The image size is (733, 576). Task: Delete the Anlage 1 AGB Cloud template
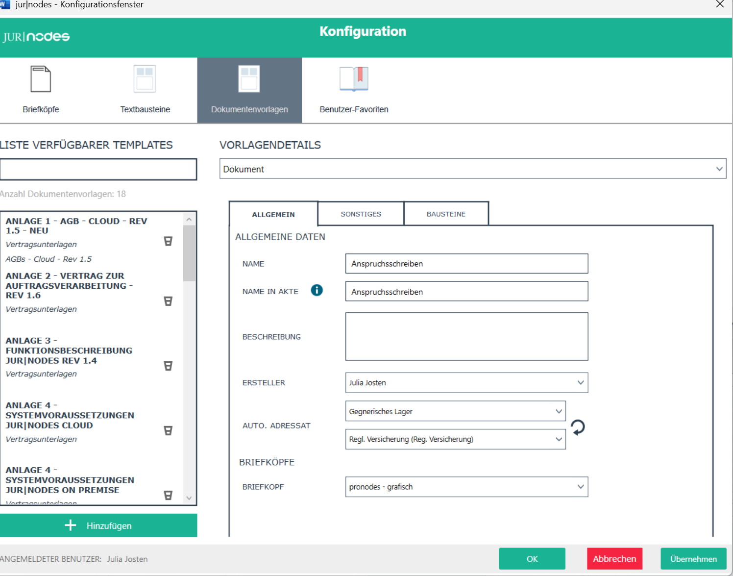coord(168,241)
